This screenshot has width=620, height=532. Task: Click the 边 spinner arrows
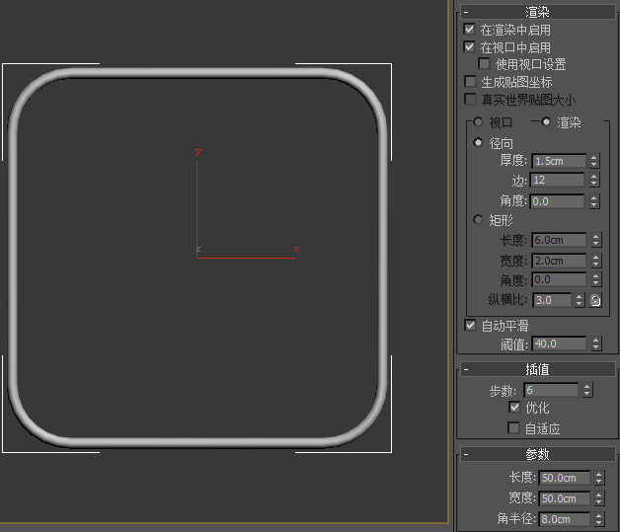pos(594,181)
